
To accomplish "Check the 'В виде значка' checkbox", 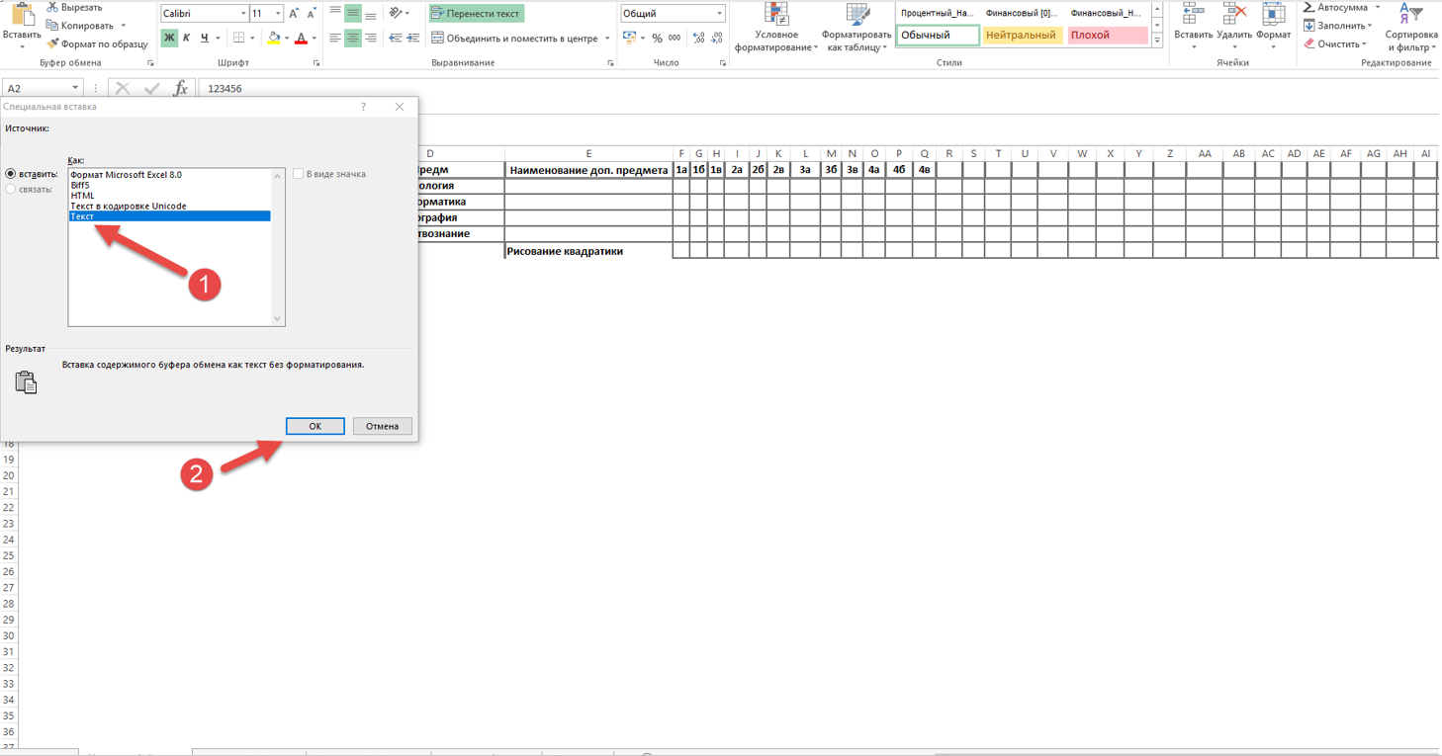I will pos(298,174).
